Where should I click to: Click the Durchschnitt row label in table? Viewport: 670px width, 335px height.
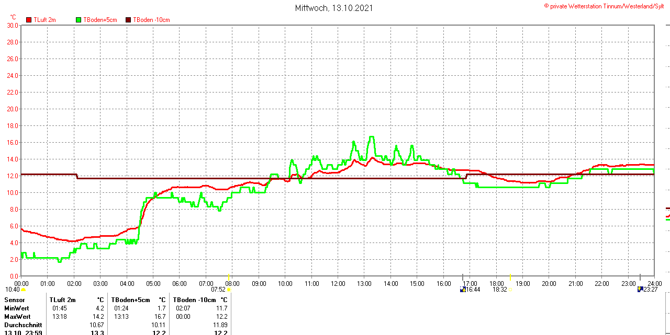click(23, 325)
